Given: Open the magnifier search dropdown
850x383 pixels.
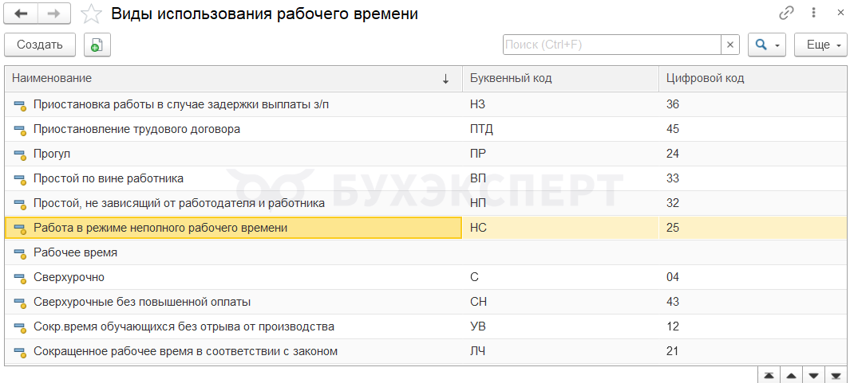Looking at the screenshot, I should (x=767, y=45).
